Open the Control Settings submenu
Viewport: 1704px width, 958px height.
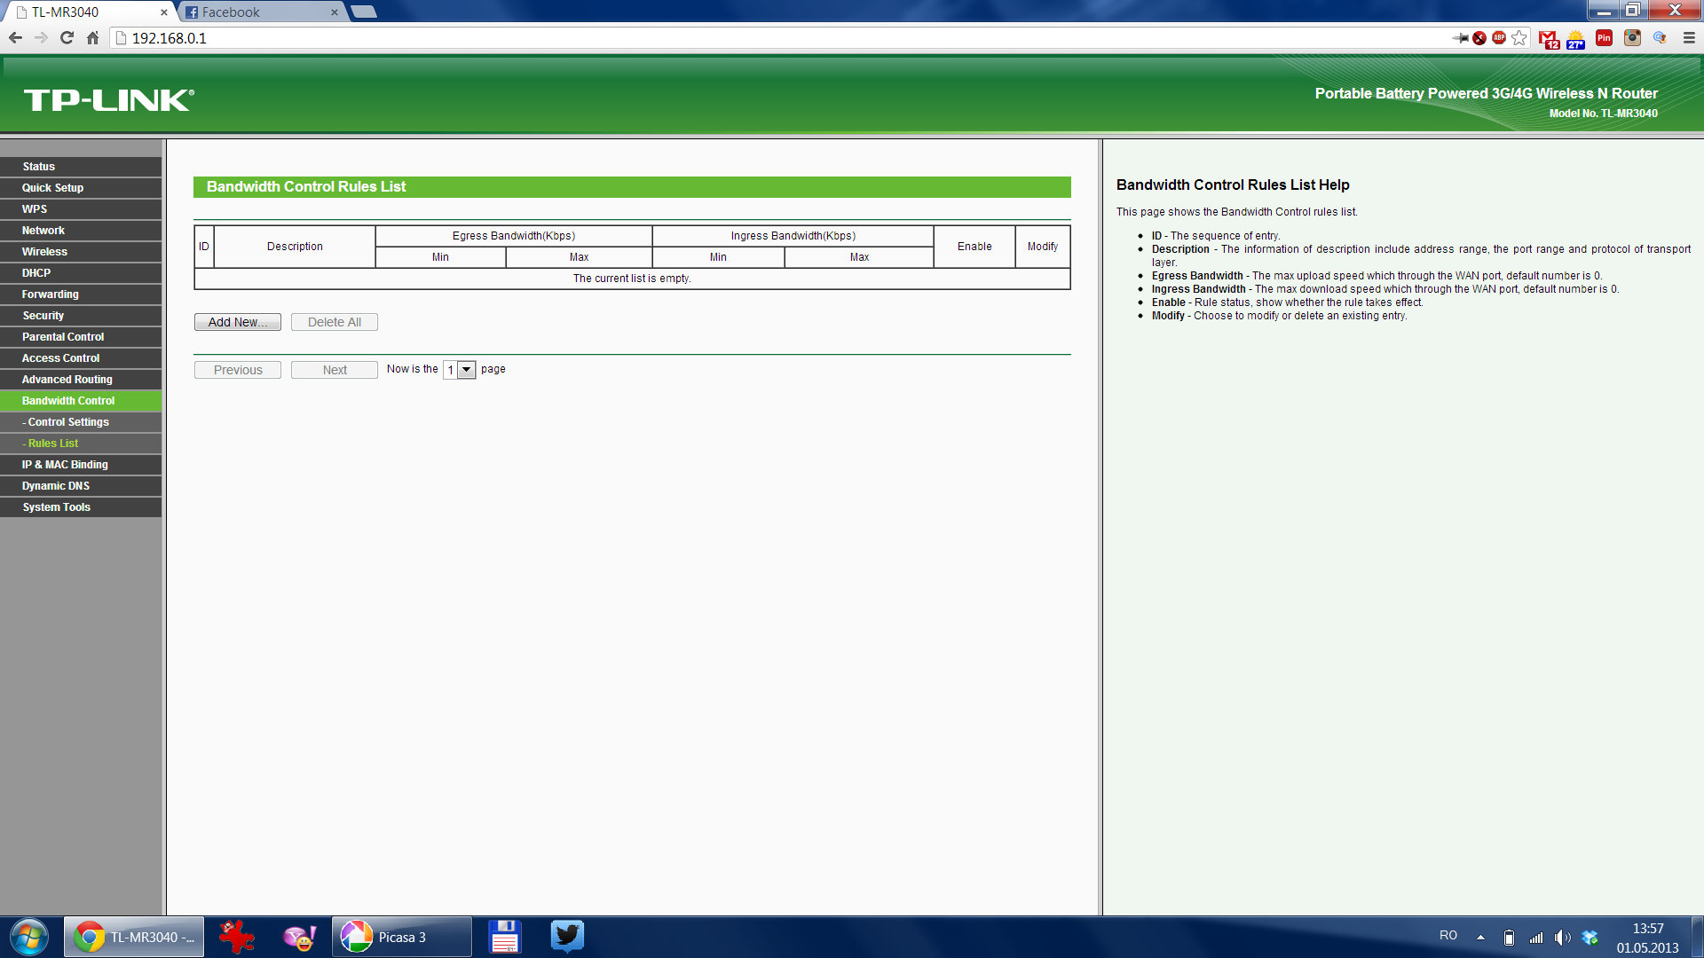click(81, 422)
